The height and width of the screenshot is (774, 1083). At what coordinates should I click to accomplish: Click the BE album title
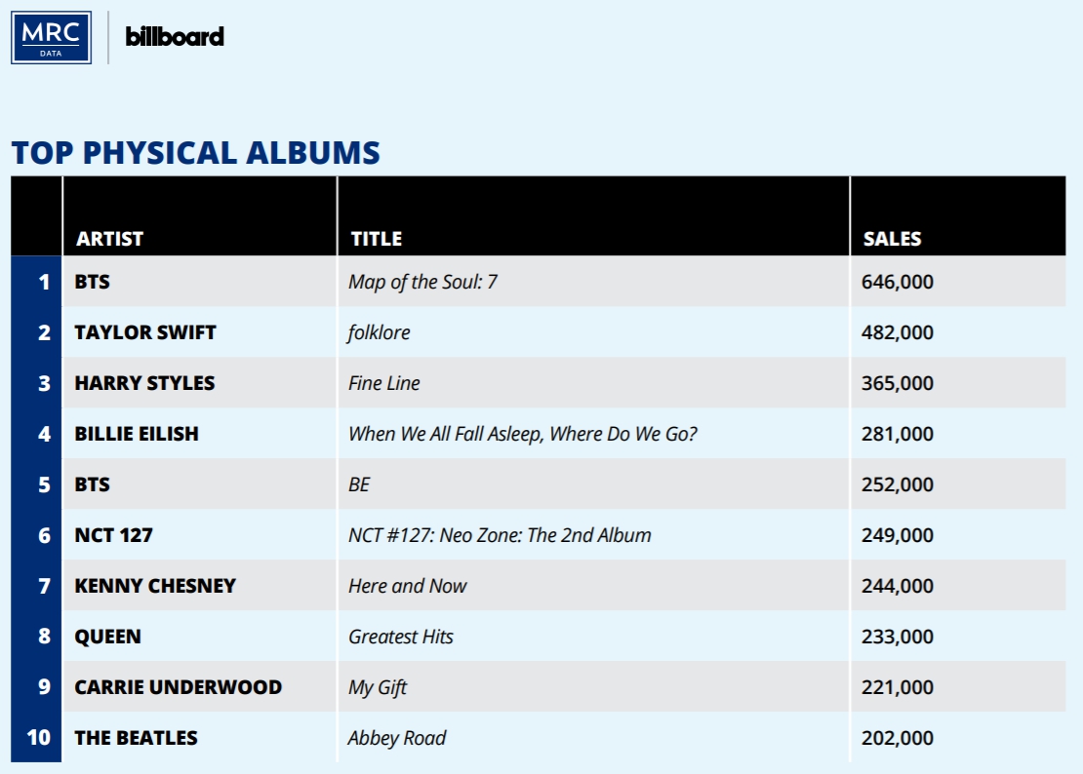click(x=359, y=484)
